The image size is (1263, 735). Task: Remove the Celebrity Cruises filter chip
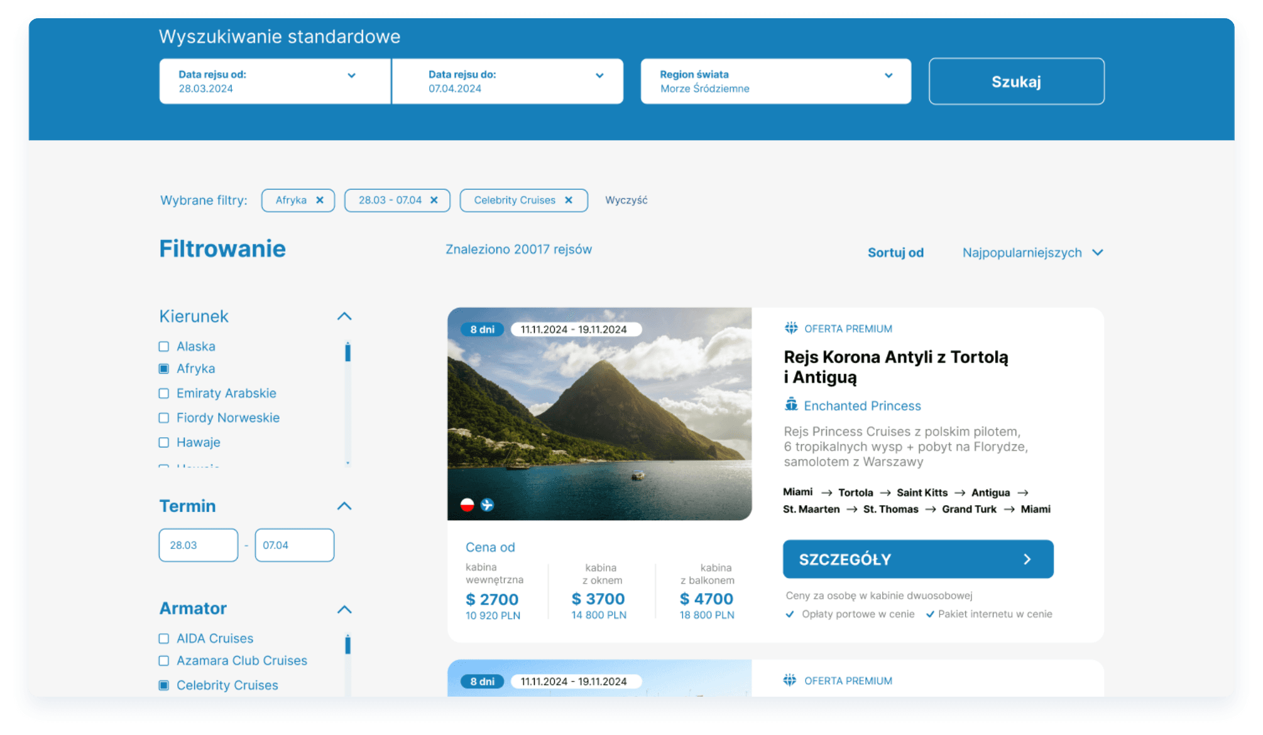point(569,200)
